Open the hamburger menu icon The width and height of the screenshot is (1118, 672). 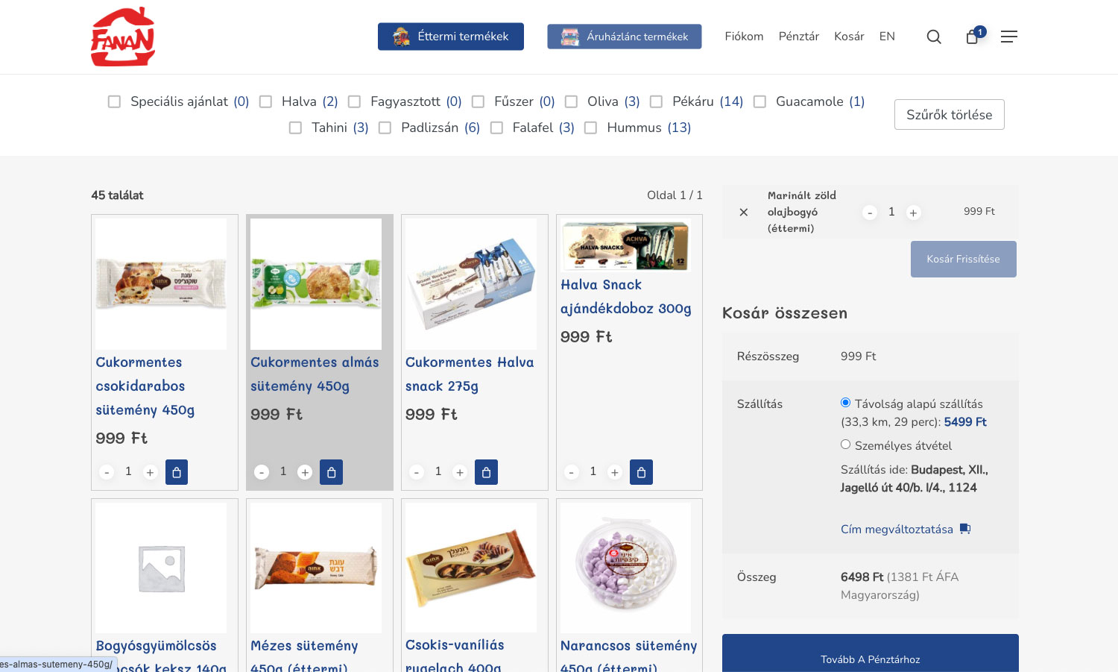(x=1008, y=37)
